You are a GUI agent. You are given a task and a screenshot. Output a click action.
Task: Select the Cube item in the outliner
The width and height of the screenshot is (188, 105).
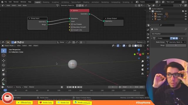159,17
